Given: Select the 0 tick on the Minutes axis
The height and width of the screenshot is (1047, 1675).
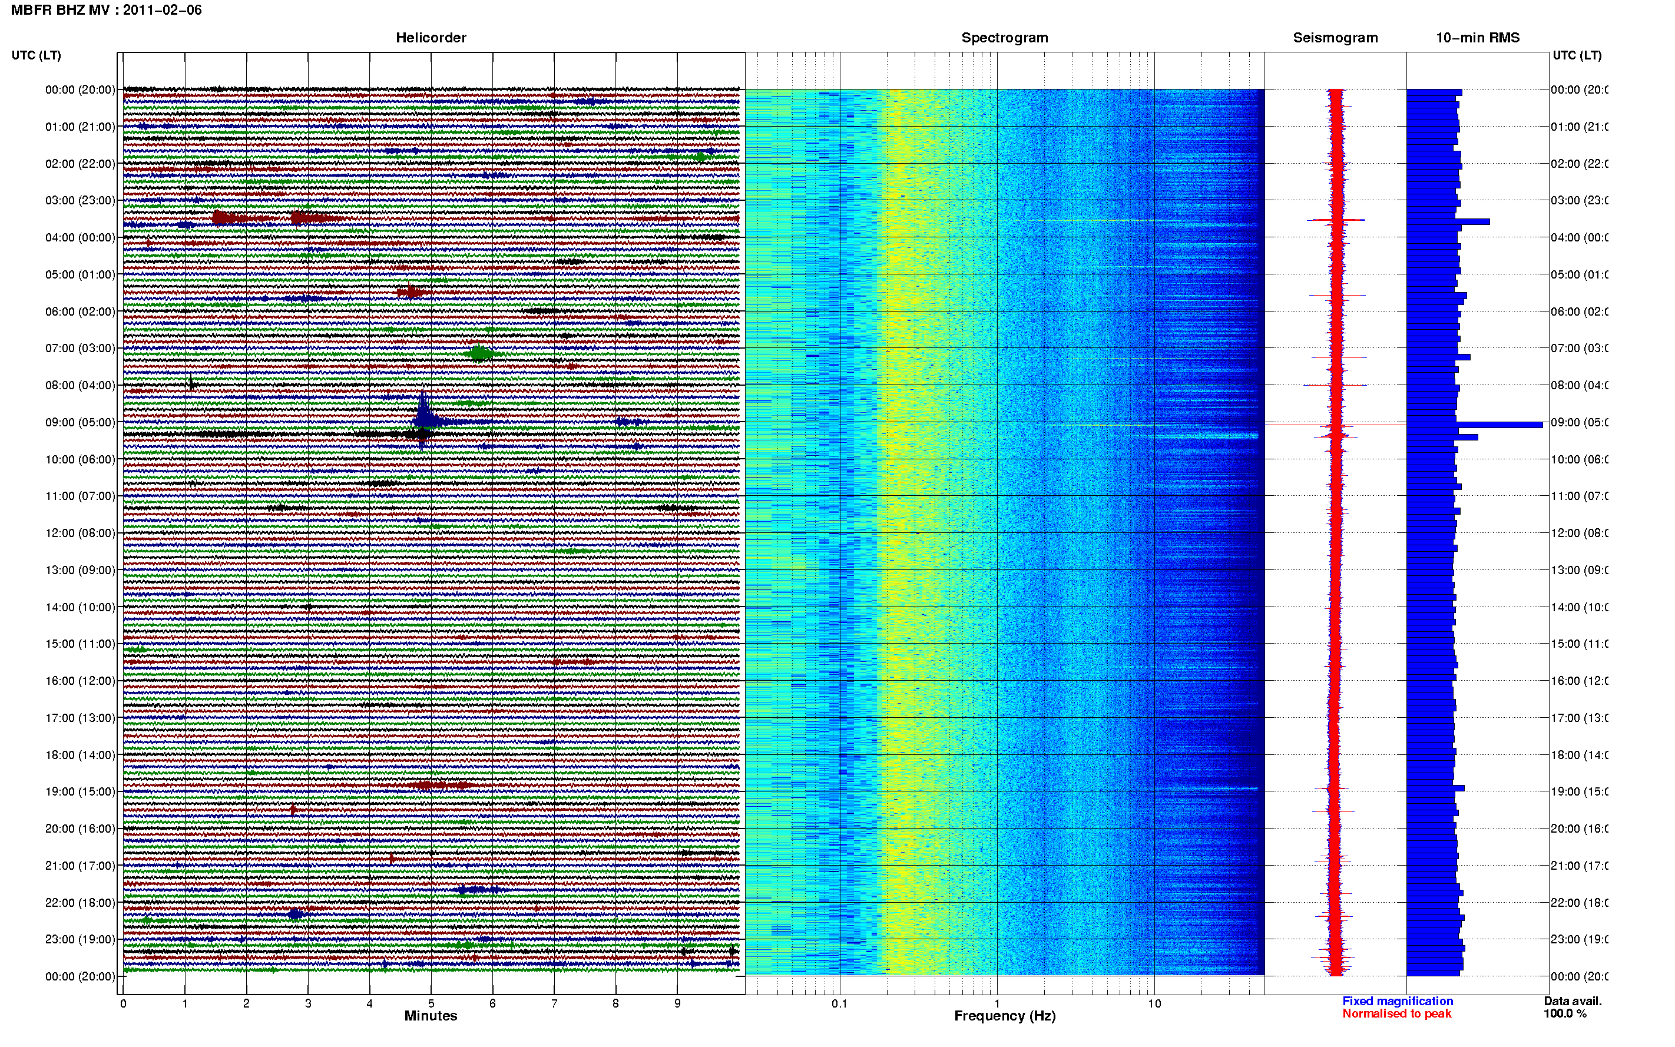Looking at the screenshot, I should tap(123, 1003).
